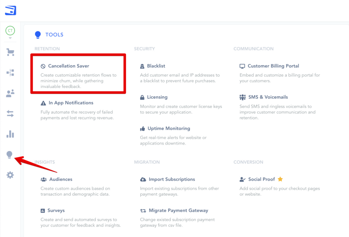
Task: Select the lightbulb tools sidebar icon
Action: point(10,155)
